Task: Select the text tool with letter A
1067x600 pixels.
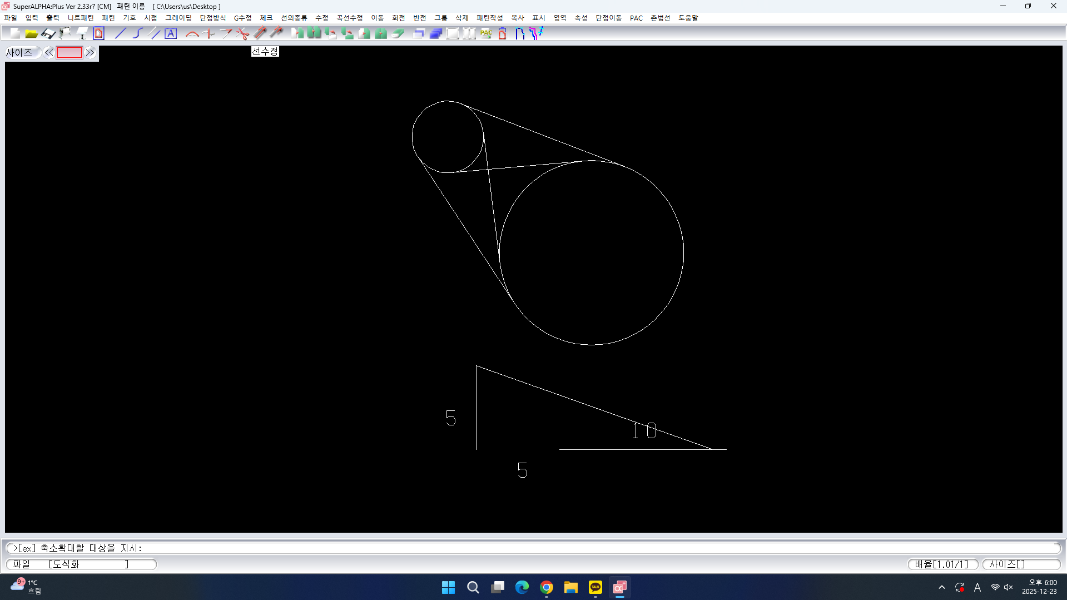Action: (171, 34)
